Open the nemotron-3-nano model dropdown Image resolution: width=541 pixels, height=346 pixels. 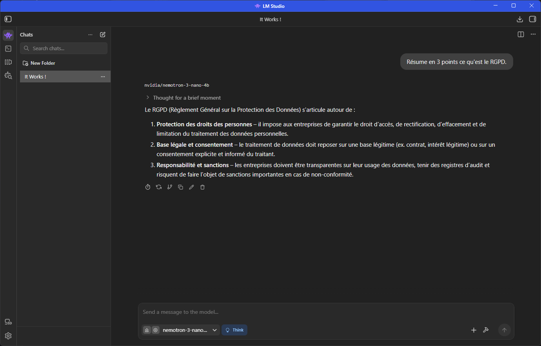point(190,330)
